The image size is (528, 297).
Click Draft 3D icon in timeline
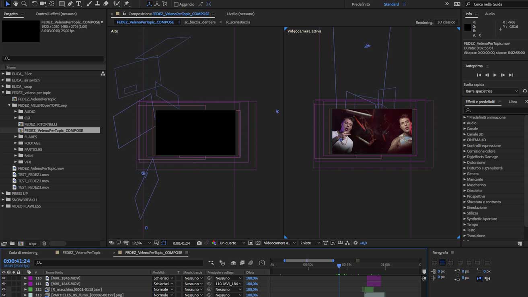coord(222,263)
